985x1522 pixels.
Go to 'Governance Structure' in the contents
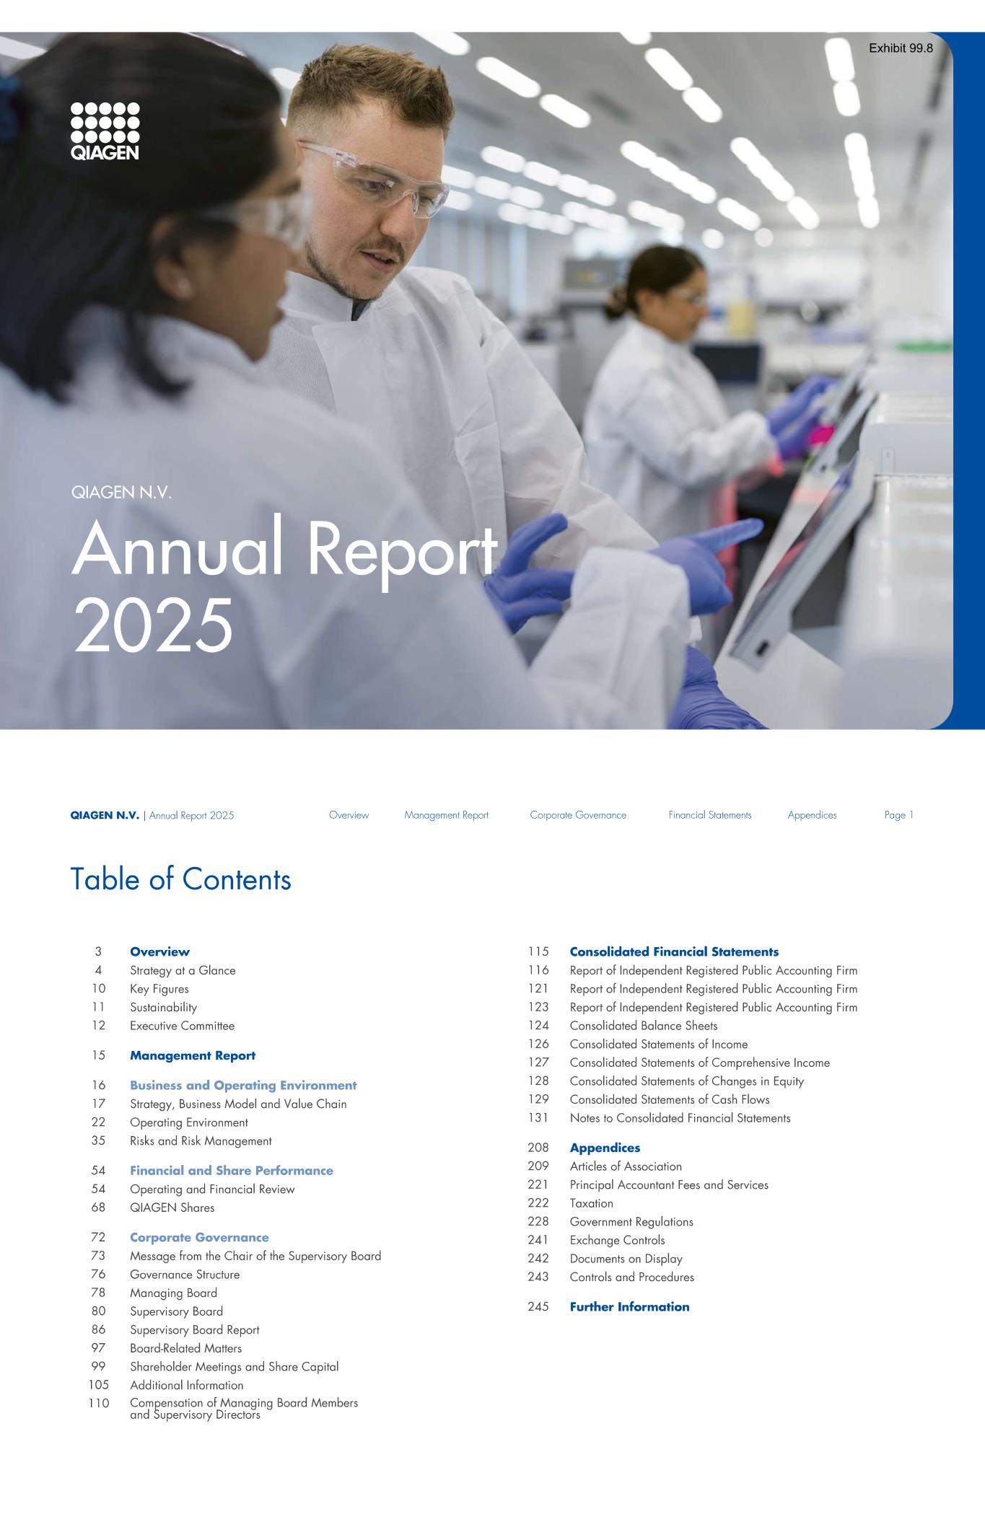(185, 1275)
